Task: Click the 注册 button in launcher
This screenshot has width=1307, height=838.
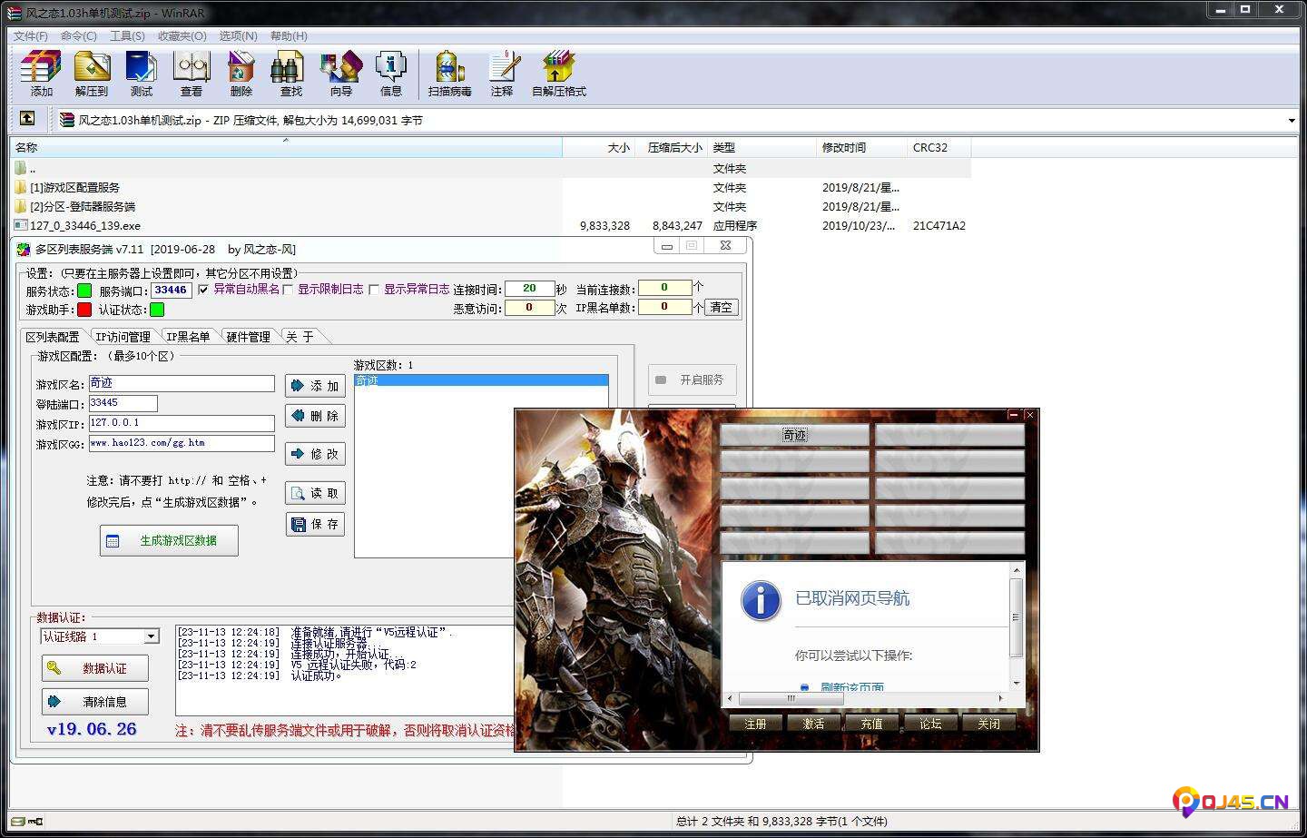Action: pyautogui.click(x=755, y=724)
